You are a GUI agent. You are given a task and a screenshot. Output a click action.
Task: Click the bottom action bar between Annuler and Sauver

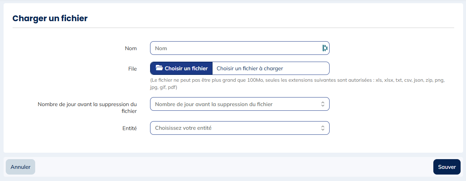click(233, 167)
